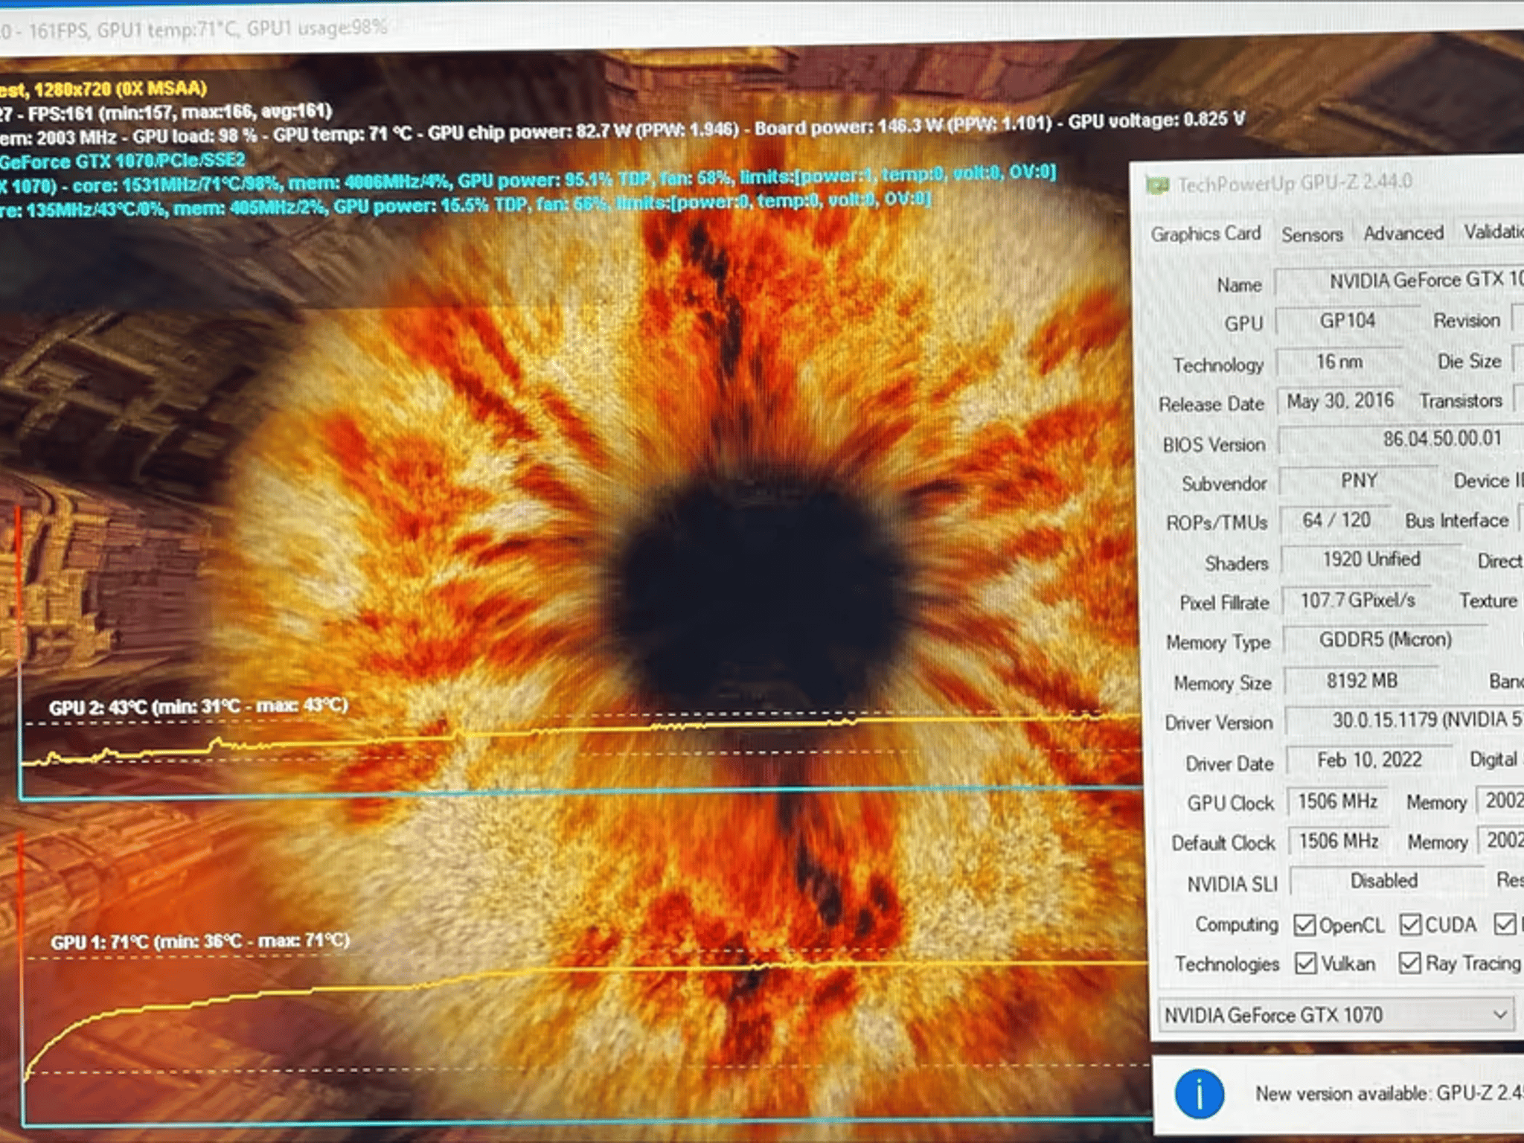This screenshot has height=1143, width=1524.
Task: Click the blue info notification icon
Action: click(1199, 1094)
